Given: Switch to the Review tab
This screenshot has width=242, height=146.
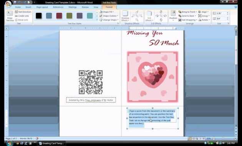Looking at the screenshot, I should [85, 7].
